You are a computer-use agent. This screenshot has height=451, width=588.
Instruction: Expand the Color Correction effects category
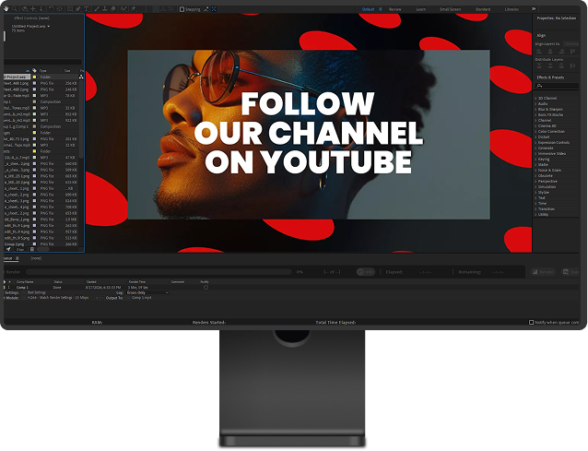click(551, 131)
